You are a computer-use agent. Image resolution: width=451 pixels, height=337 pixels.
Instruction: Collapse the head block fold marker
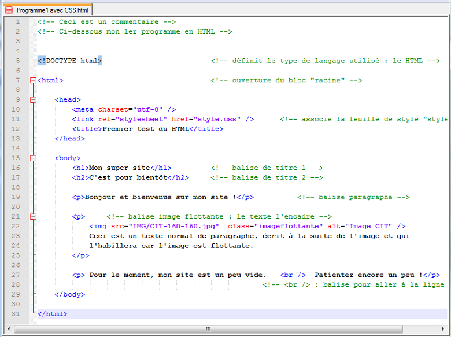(x=34, y=100)
